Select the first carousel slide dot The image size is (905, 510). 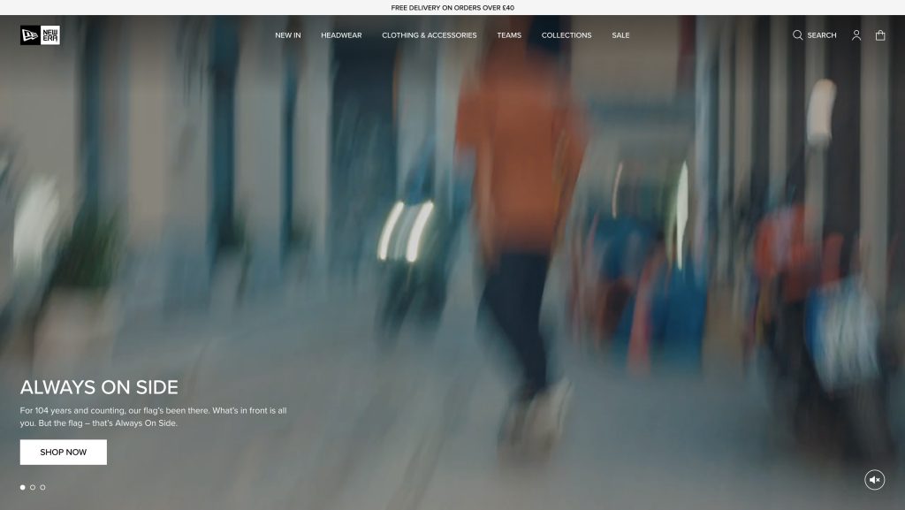(23, 487)
